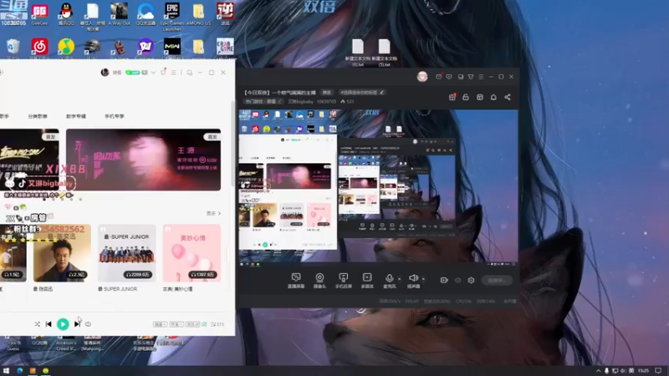The width and height of the screenshot is (669, 376).
Task: Expand the account dropdown arrow in music player
Action: tap(153, 73)
